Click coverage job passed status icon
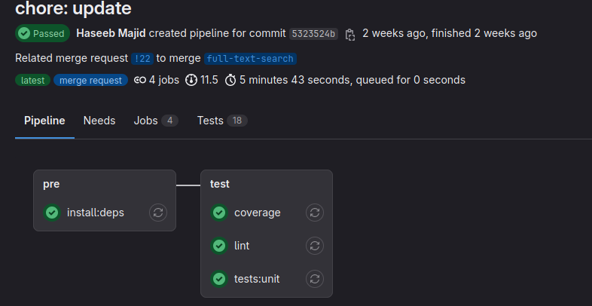Image resolution: width=592 pixels, height=306 pixels. [x=219, y=213]
